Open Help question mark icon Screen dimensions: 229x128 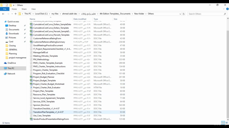click(228, 9)
